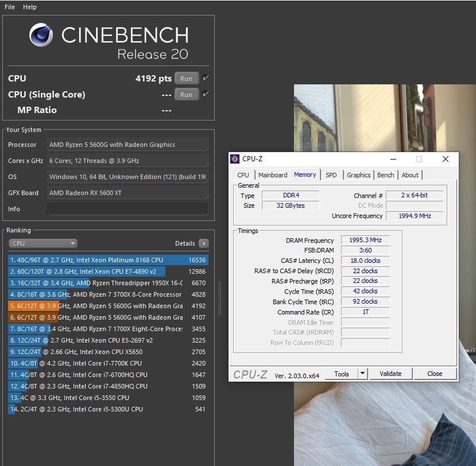Switch to the Mainboard tab
The height and width of the screenshot is (466, 476).
273,175
